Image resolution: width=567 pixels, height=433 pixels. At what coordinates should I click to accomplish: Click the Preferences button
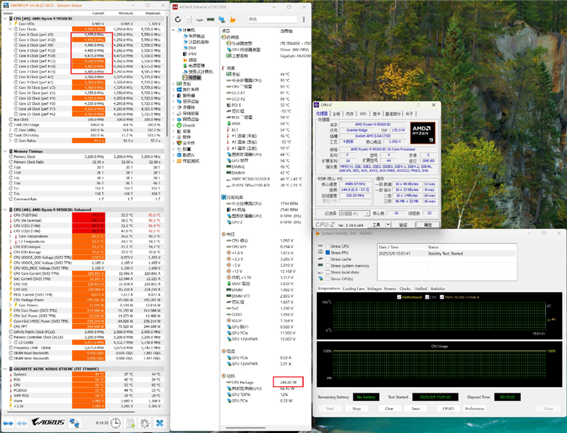pyautogui.click(x=474, y=408)
